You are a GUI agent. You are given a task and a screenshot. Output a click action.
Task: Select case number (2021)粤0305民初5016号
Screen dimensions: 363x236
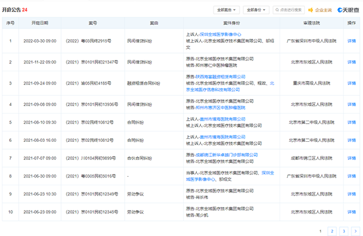click(x=91, y=176)
